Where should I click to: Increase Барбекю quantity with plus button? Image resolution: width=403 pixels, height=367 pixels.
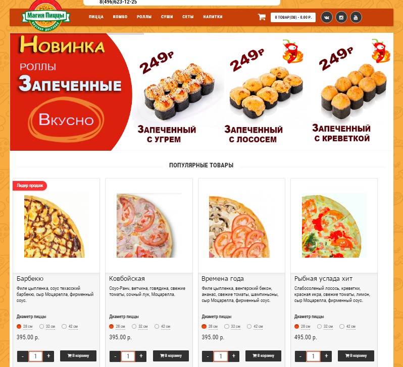pyautogui.click(x=48, y=356)
